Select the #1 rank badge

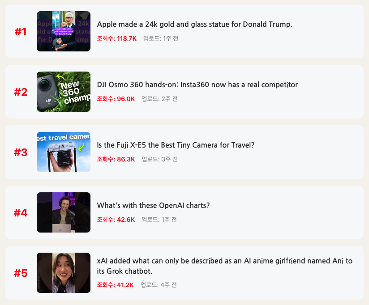[21, 32]
